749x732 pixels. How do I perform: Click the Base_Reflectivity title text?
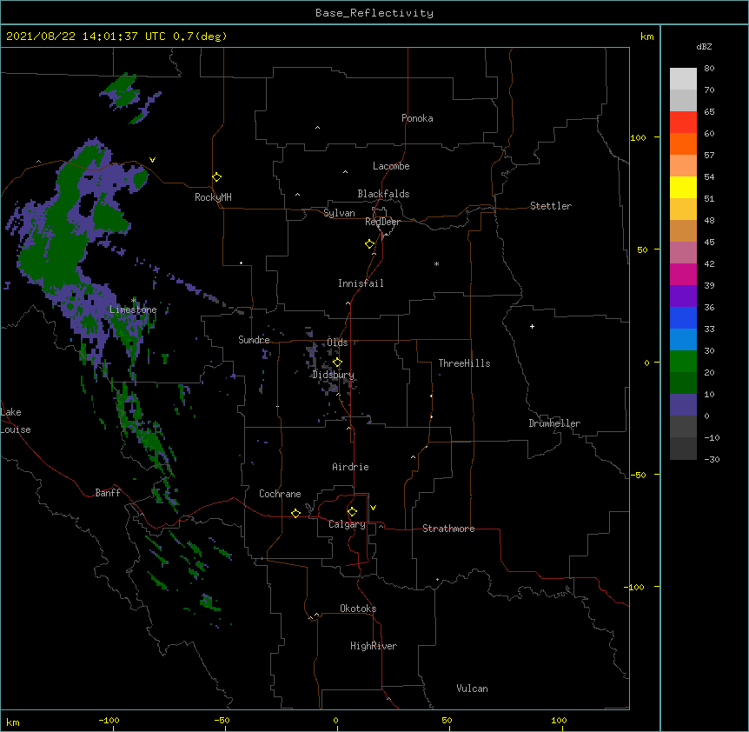(374, 13)
